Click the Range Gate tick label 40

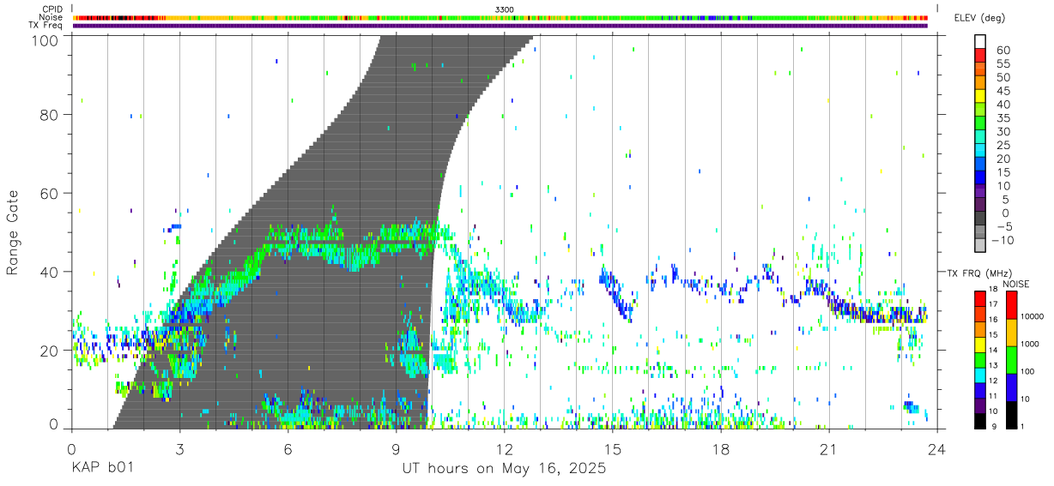tap(48, 272)
